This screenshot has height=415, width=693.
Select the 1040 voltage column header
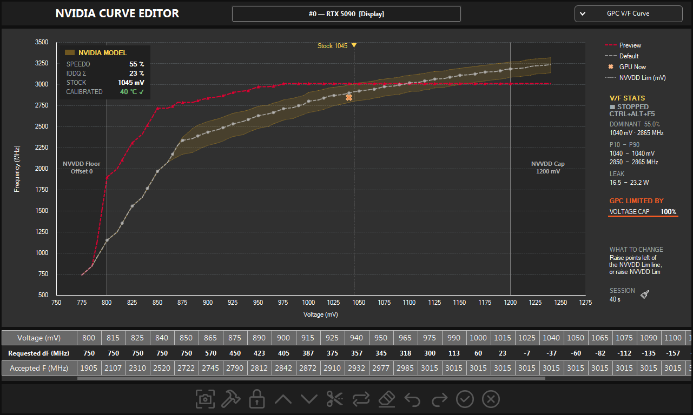[x=551, y=338]
